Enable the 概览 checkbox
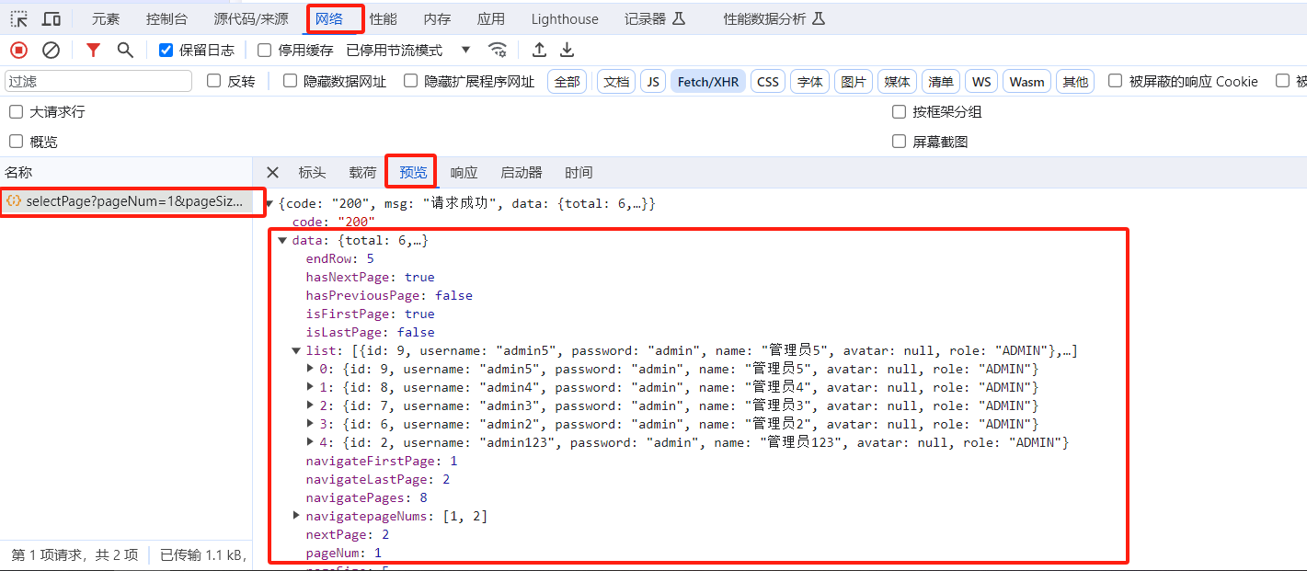Viewport: 1307px width, 571px height. 16,142
